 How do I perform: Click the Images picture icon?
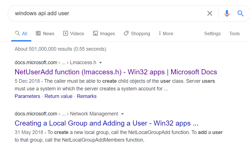(95, 33)
